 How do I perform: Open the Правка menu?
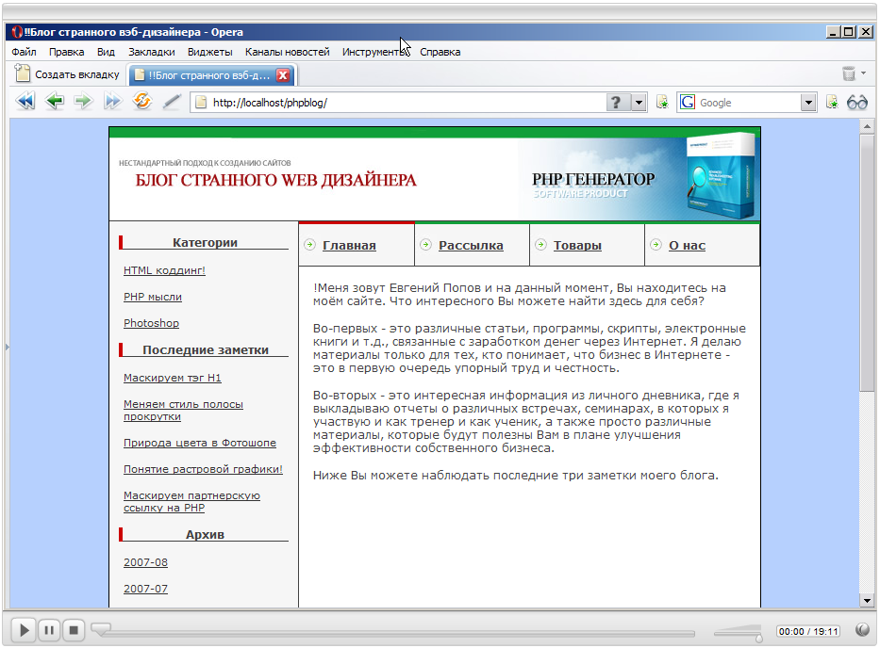coord(66,52)
